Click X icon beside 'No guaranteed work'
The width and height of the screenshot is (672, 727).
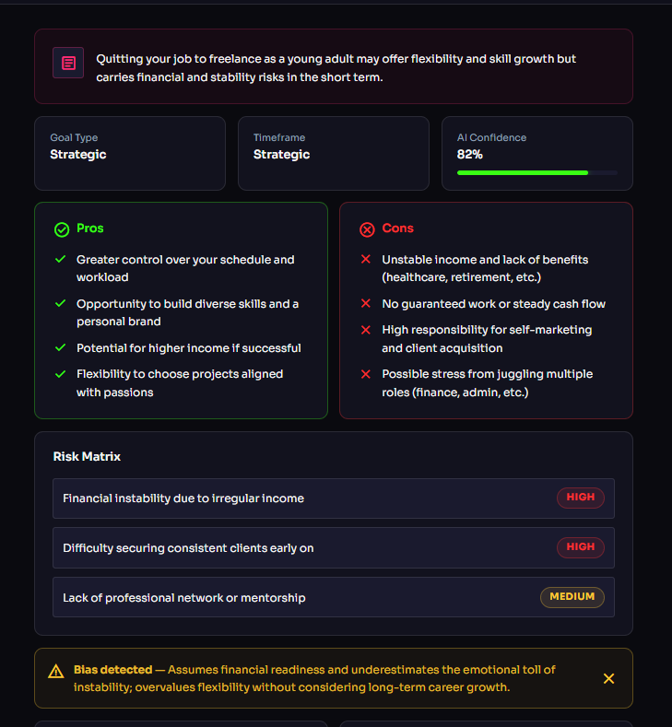pos(366,303)
